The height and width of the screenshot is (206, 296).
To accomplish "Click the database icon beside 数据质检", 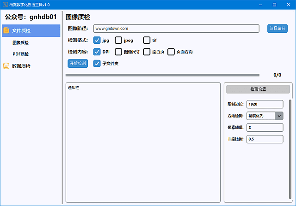I will pos(6,66).
